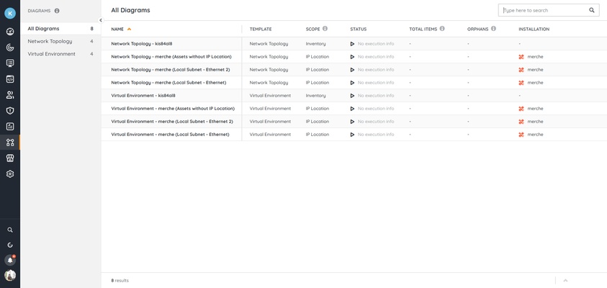Screen dimensions: 607x288
Task: Click the Lansweeper logo icon near sidebar bottom
Action: coord(10,245)
